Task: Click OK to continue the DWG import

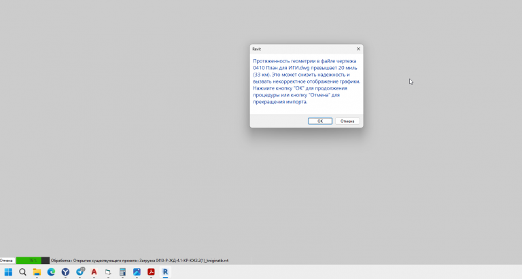Action: tap(320, 121)
